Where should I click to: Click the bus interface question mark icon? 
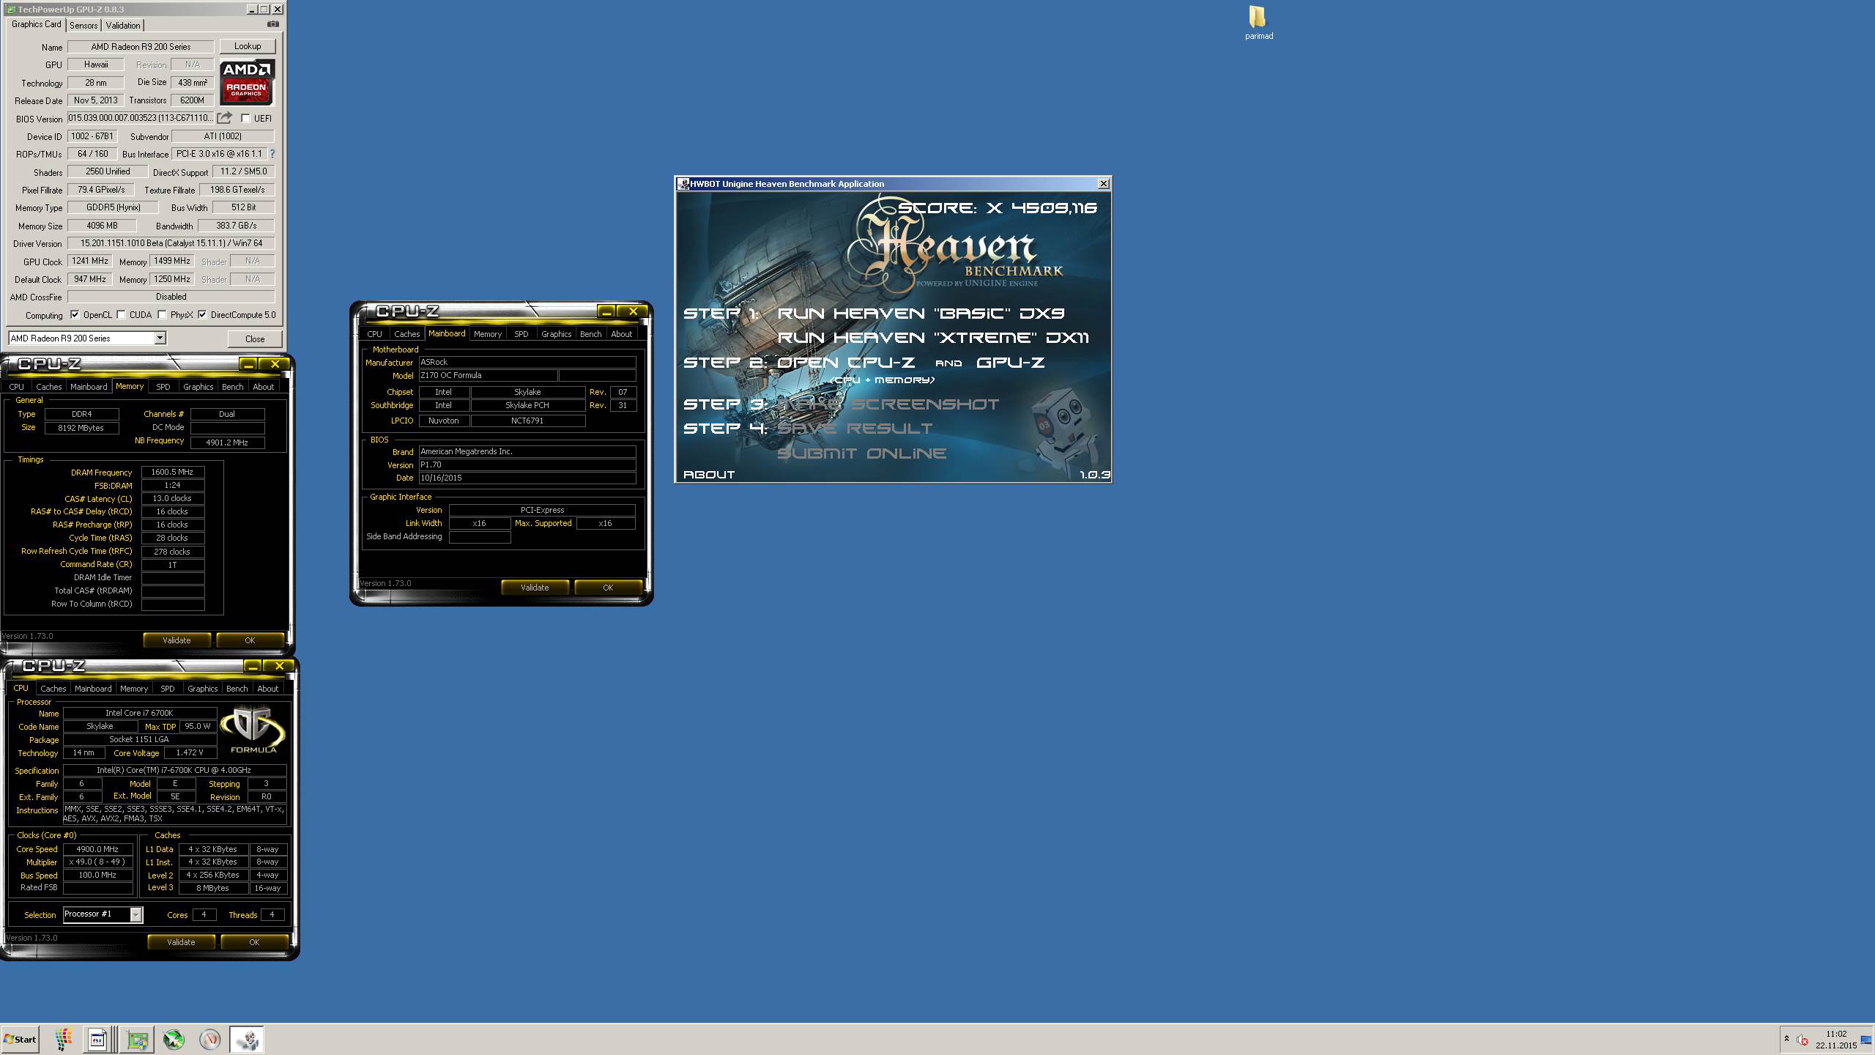pos(272,154)
